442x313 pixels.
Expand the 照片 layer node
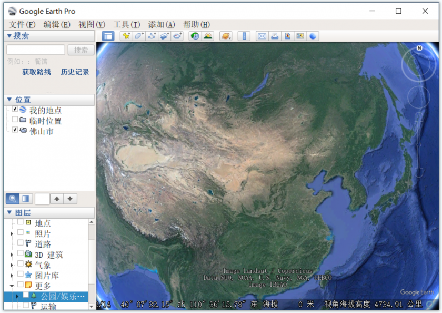[x=12, y=234]
